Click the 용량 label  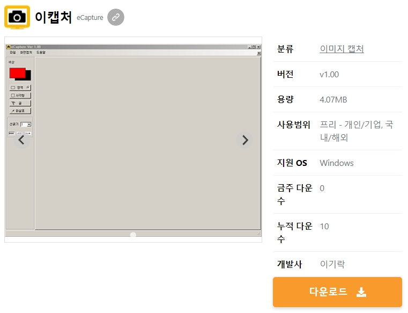[x=285, y=99]
